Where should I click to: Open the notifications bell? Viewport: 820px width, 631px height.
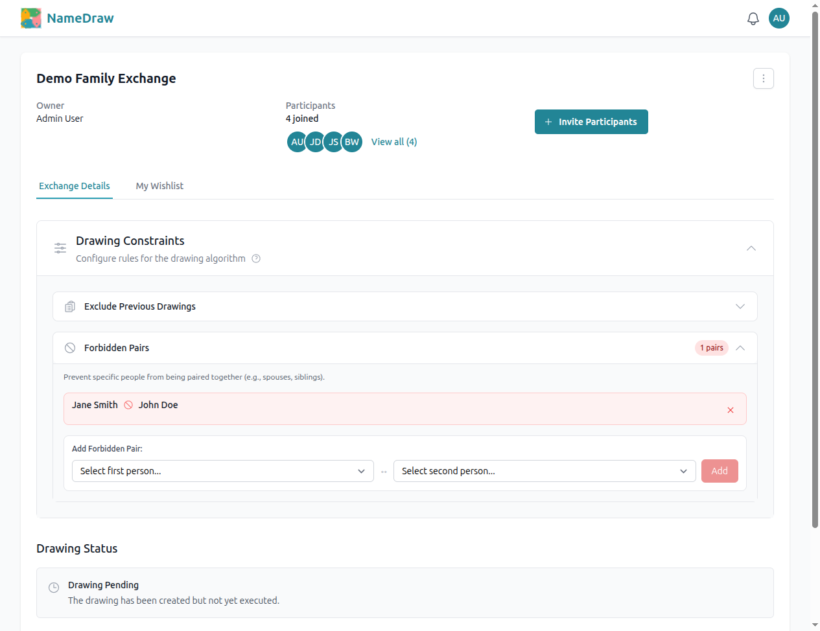coord(753,19)
